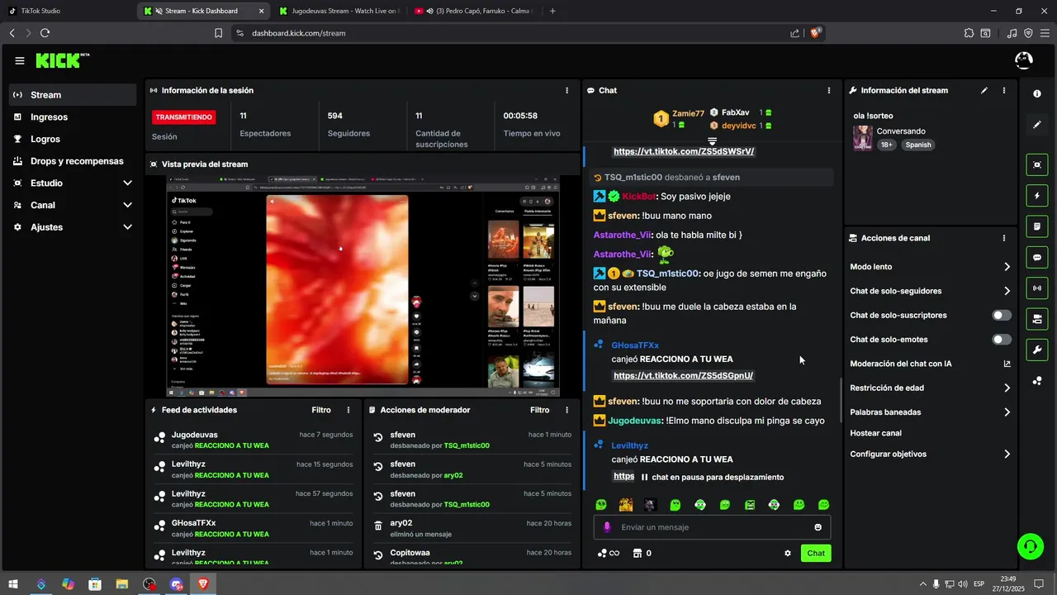Send message with green Chat button

click(816, 553)
